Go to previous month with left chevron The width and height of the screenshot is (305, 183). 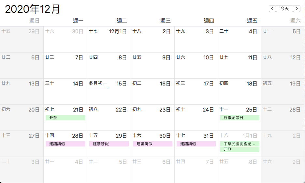(x=272, y=8)
